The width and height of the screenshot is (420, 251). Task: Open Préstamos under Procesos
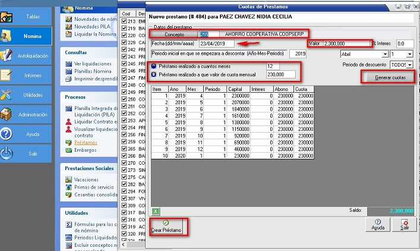click(86, 143)
